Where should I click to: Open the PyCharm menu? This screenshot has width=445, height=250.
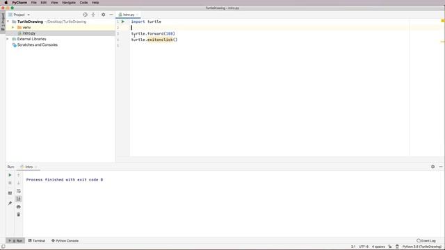click(x=19, y=3)
